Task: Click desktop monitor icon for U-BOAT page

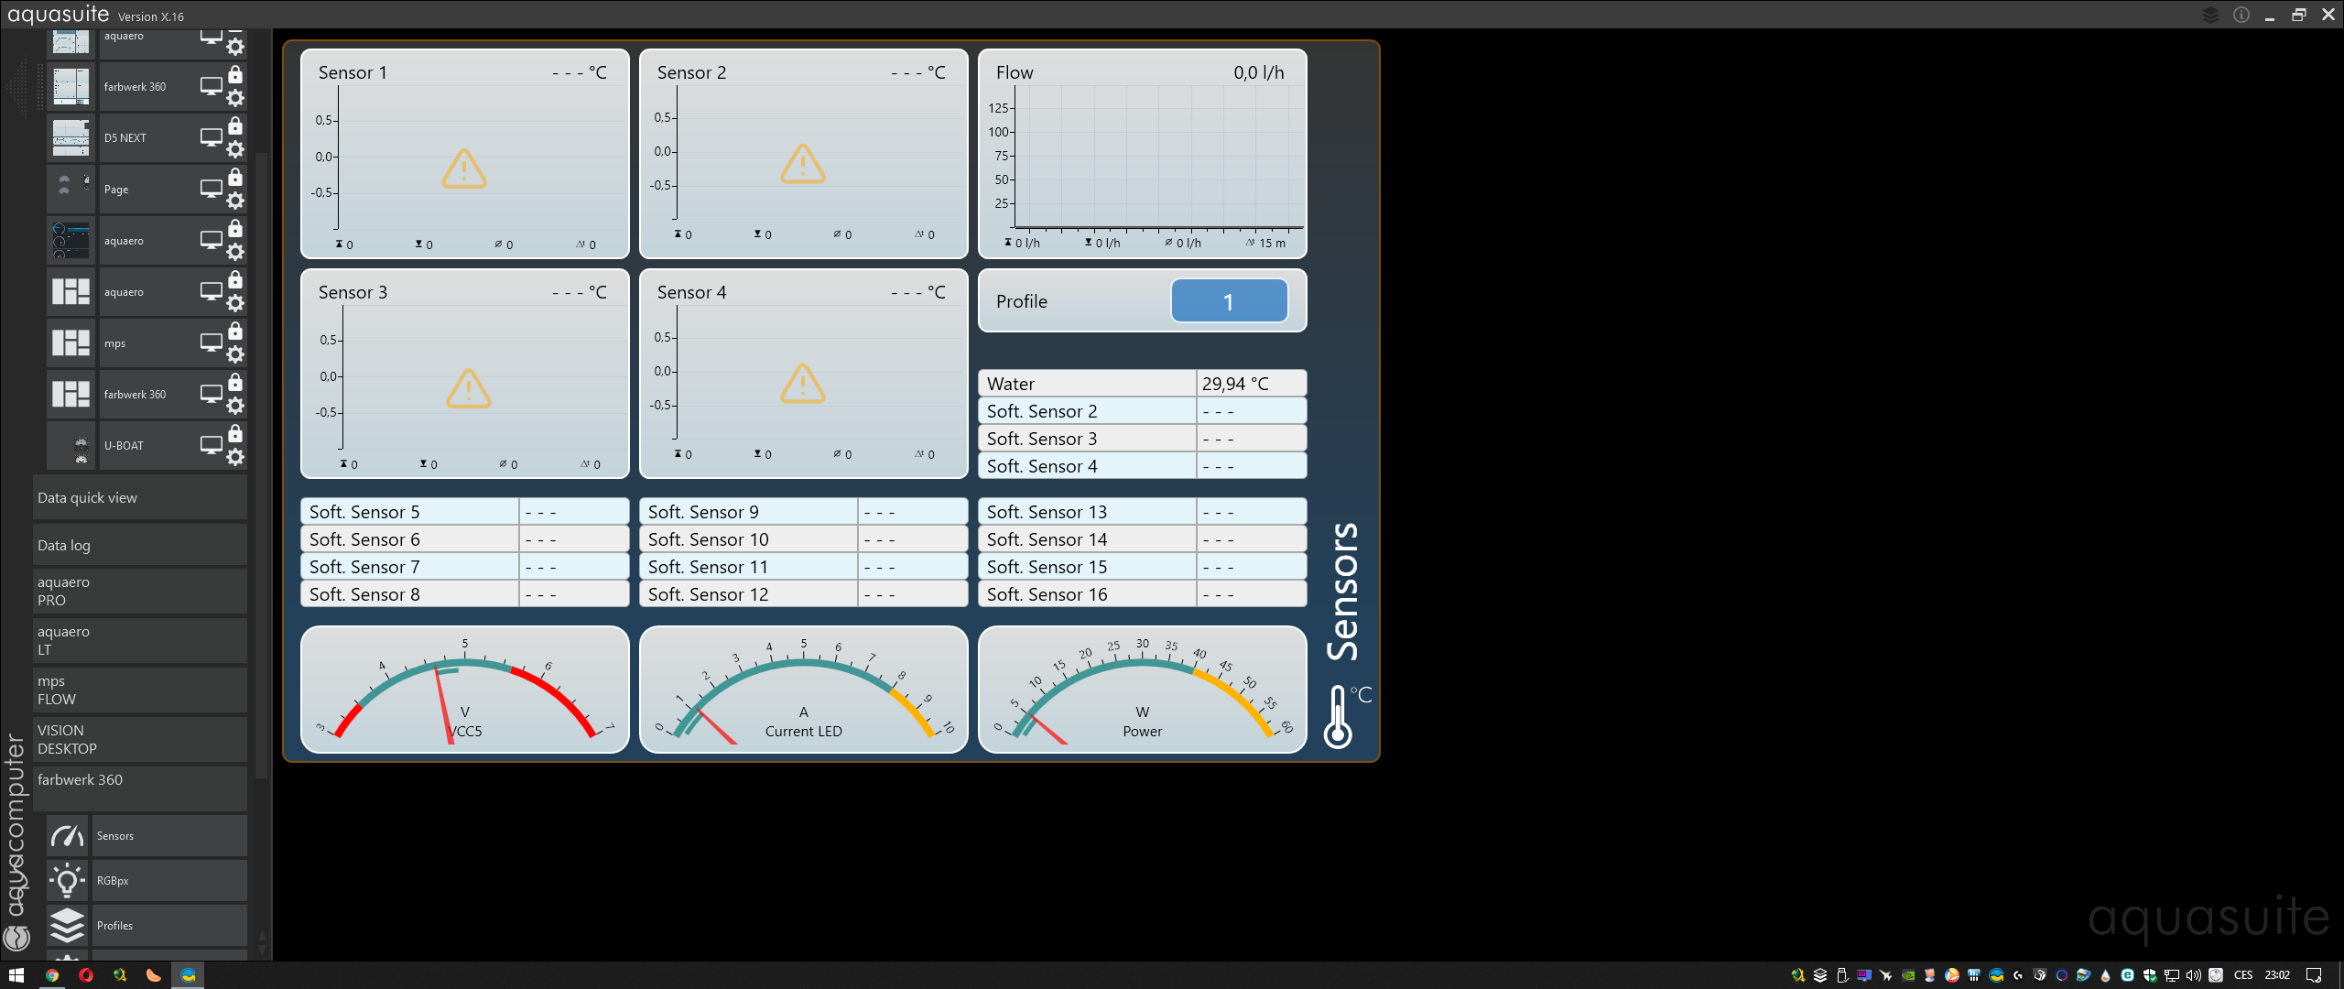Action: 212,445
